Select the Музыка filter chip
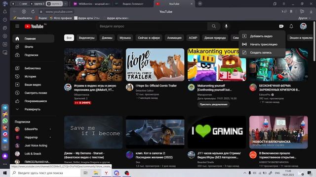The image size is (316, 177). pyautogui.click(x=125, y=38)
